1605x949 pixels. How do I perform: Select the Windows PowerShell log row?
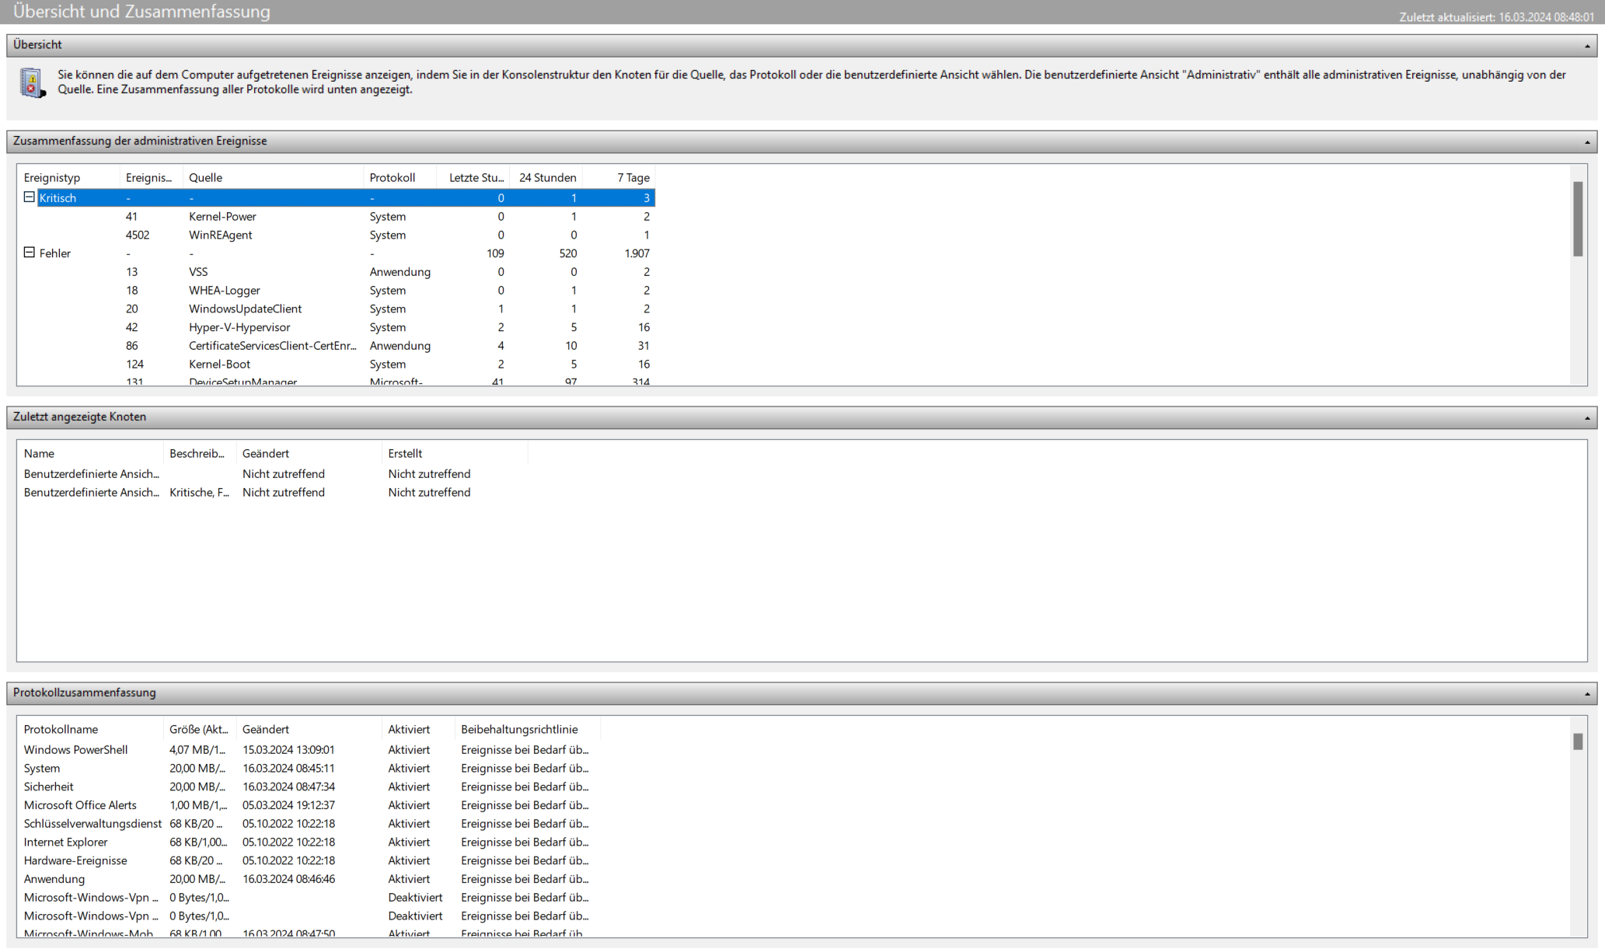click(75, 750)
